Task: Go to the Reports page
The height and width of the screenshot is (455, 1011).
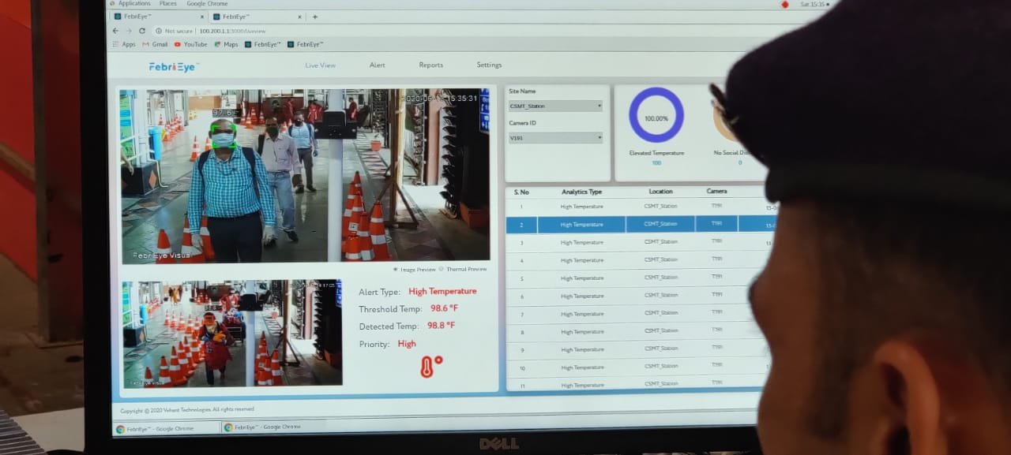Action: point(430,65)
